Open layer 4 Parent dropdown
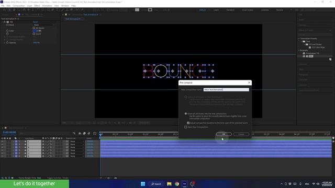335x188 pixels. click(77, 150)
